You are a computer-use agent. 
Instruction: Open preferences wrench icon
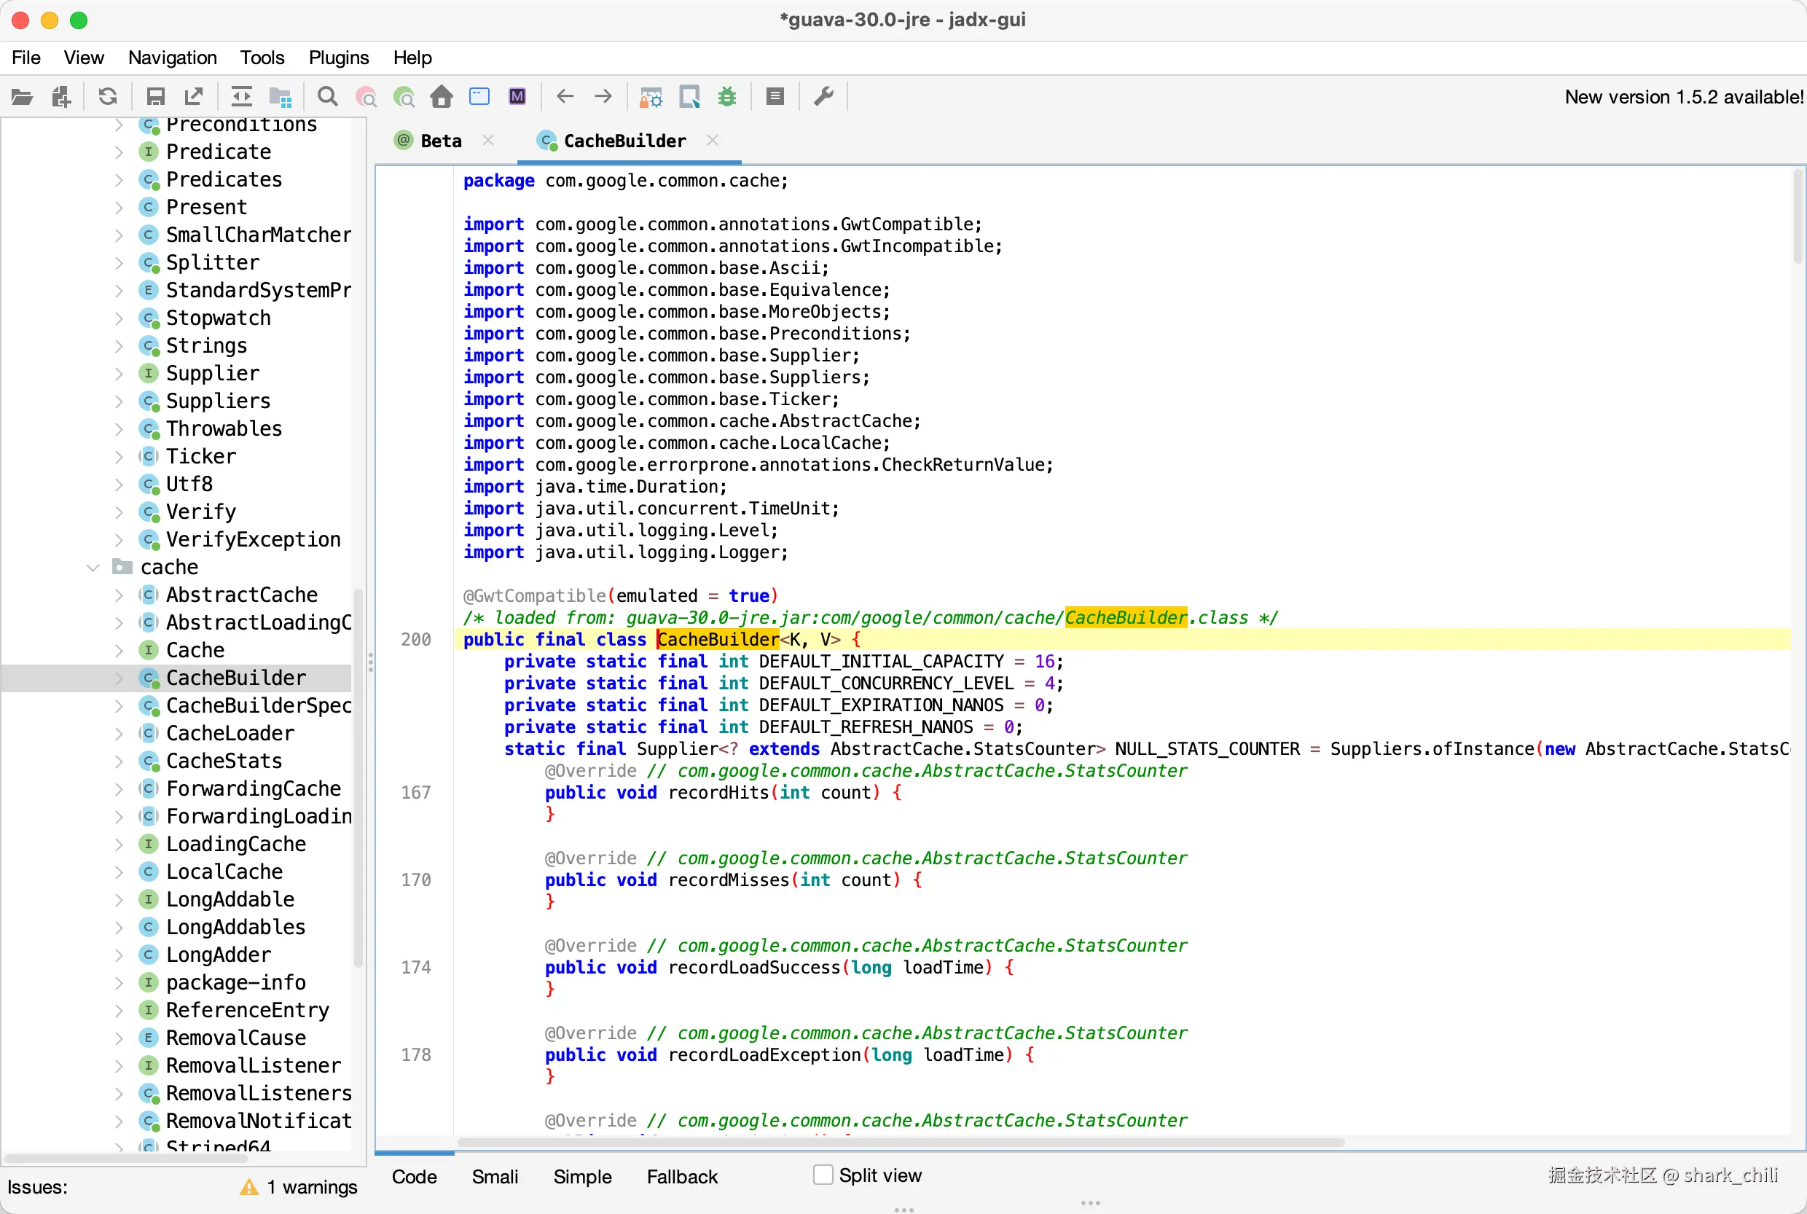(824, 97)
